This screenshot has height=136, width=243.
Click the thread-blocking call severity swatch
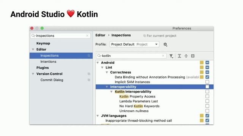pos(202,121)
